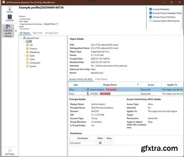Click the albusbit.local domain icon
The width and height of the screenshot is (184, 157).
(x=25, y=38)
